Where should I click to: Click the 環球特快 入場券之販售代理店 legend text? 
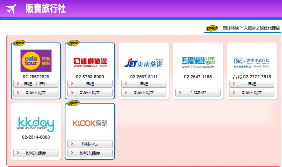(x=251, y=28)
